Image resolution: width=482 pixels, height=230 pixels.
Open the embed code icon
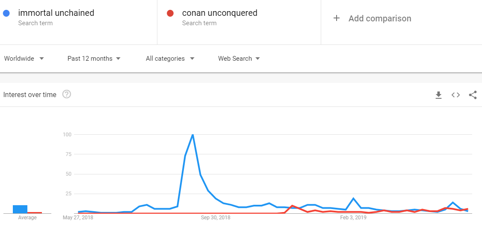click(x=455, y=95)
